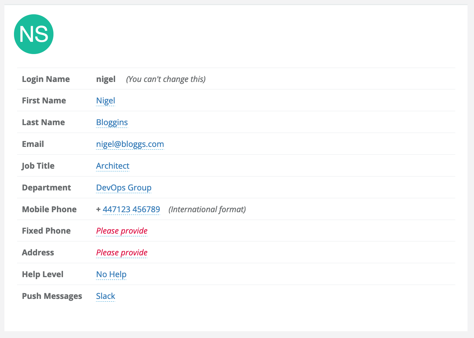The height and width of the screenshot is (338, 474).
Task: Click the Login Name field label
Action: (x=46, y=79)
